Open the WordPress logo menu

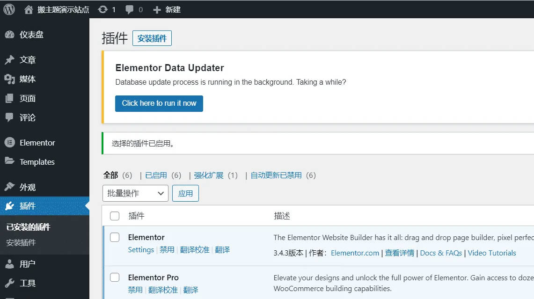(x=9, y=9)
